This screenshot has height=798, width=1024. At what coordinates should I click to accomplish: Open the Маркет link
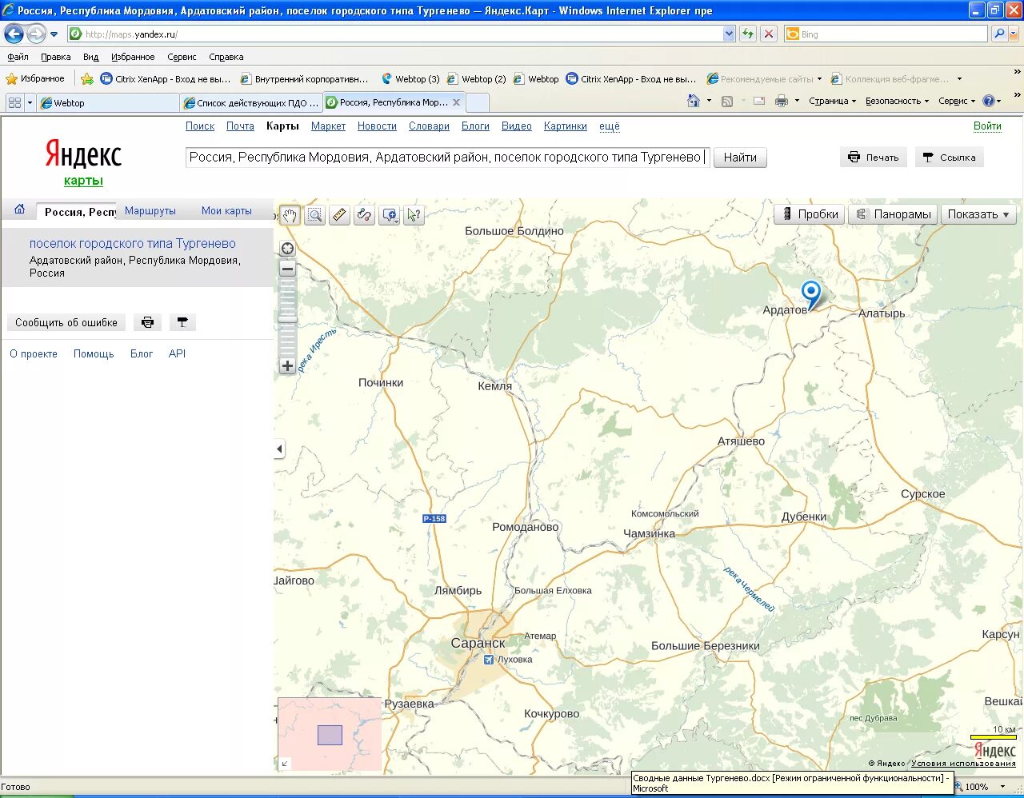click(x=328, y=126)
